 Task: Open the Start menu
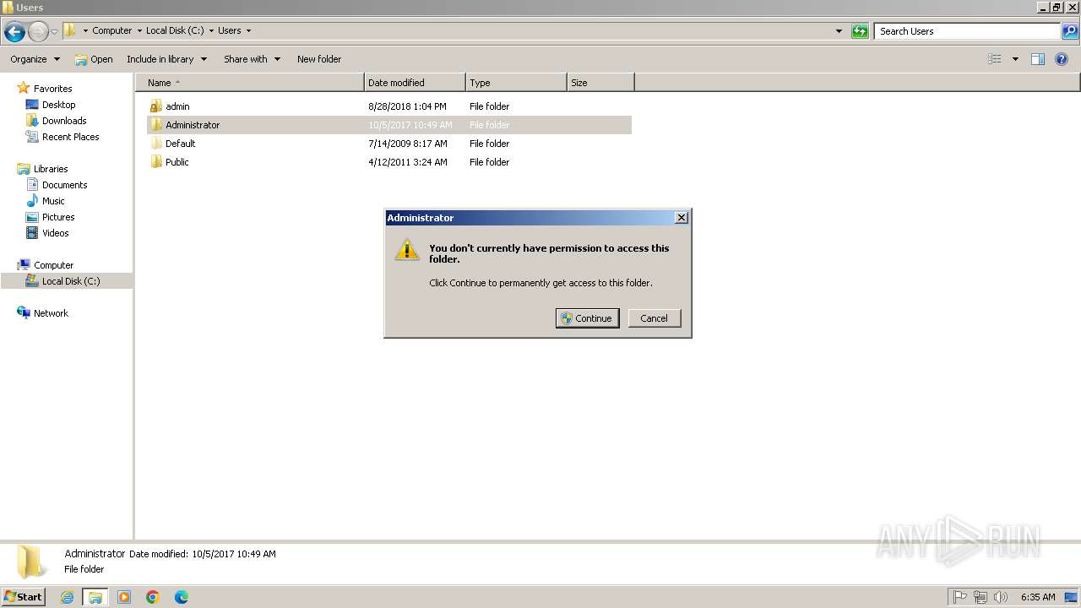click(x=23, y=597)
